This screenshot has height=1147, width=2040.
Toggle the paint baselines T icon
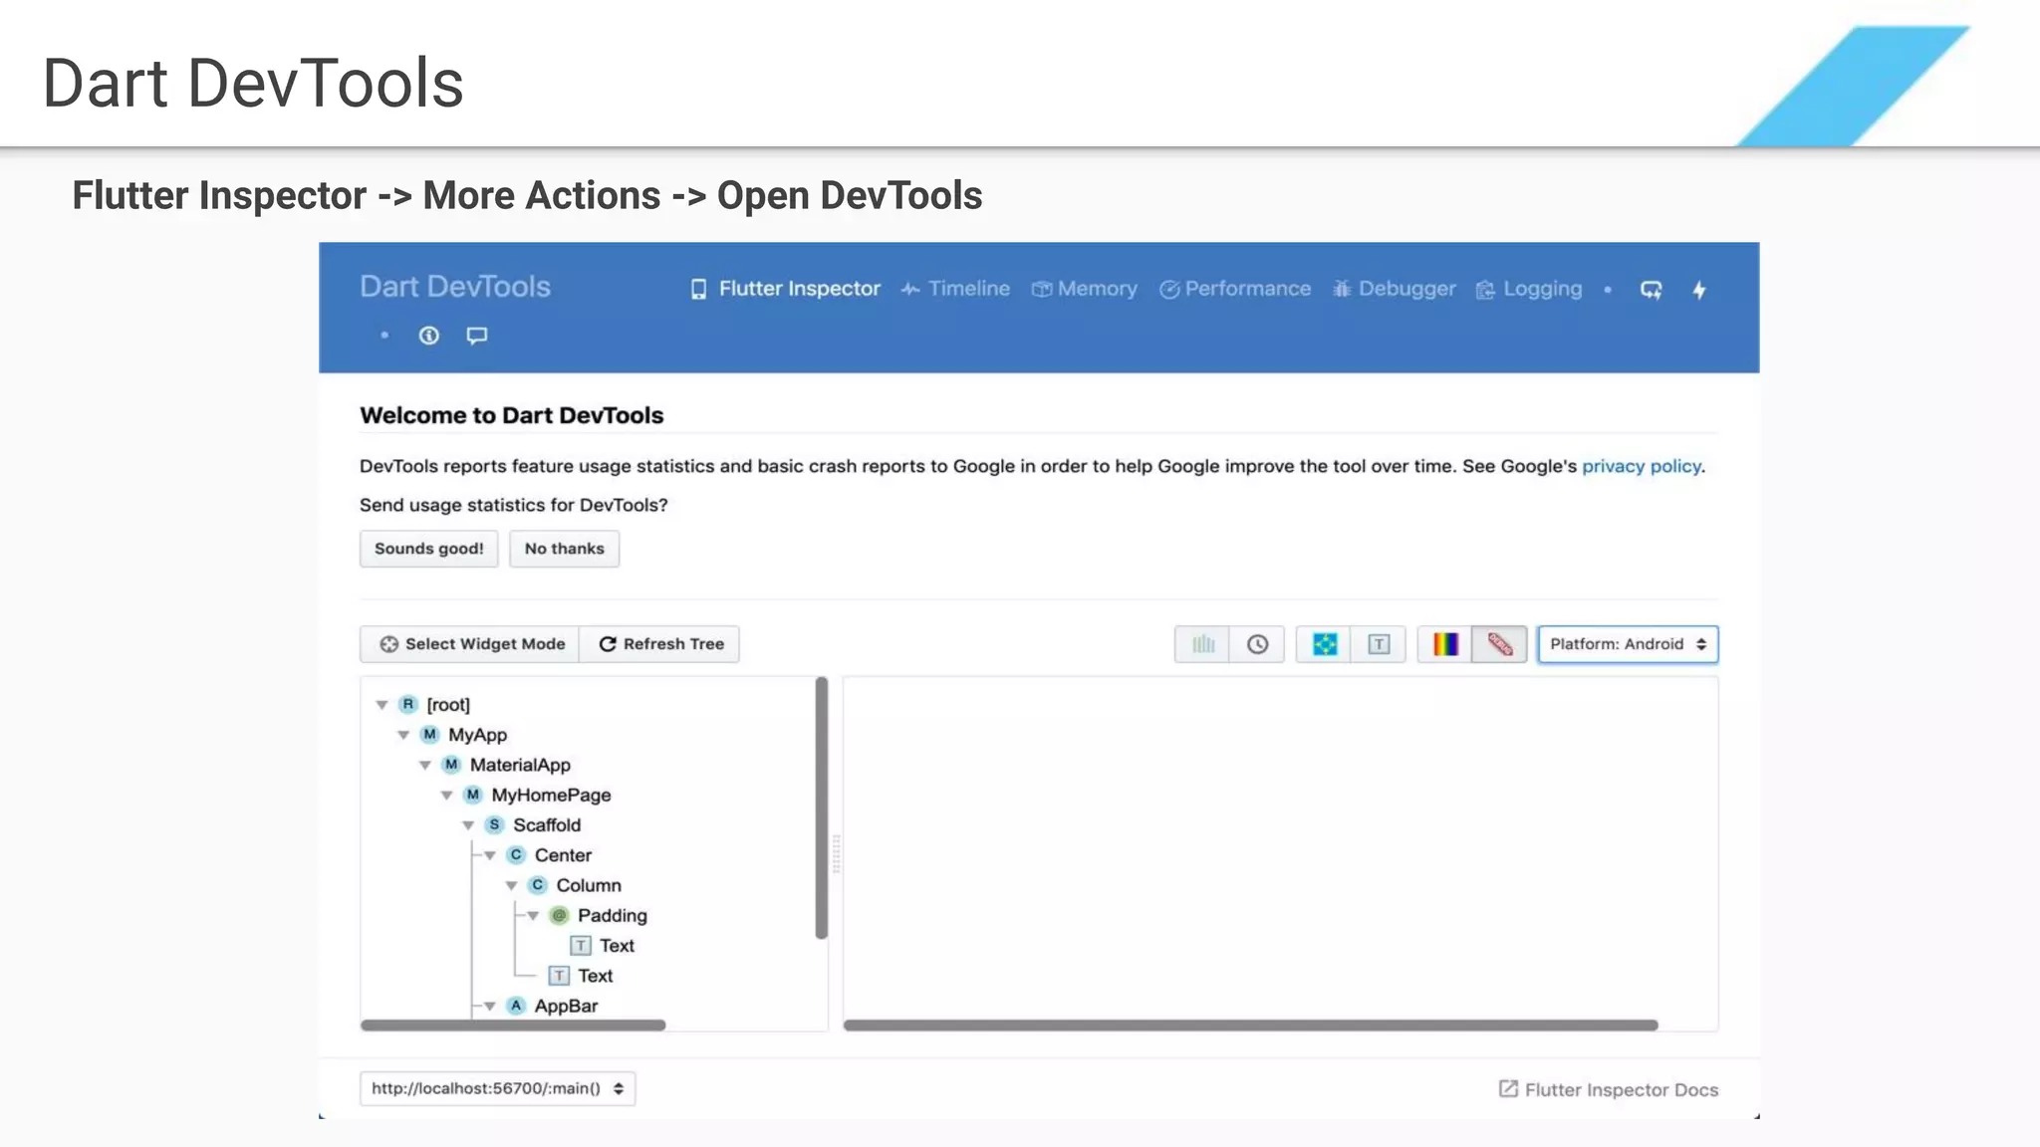[x=1379, y=644]
